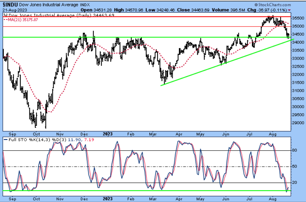This screenshot has height=202, width=306.
Task: Click the 30000 price axis label
Action: click(x=298, y=107)
